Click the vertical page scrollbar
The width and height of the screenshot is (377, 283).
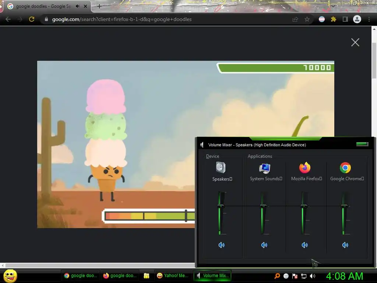point(374,60)
